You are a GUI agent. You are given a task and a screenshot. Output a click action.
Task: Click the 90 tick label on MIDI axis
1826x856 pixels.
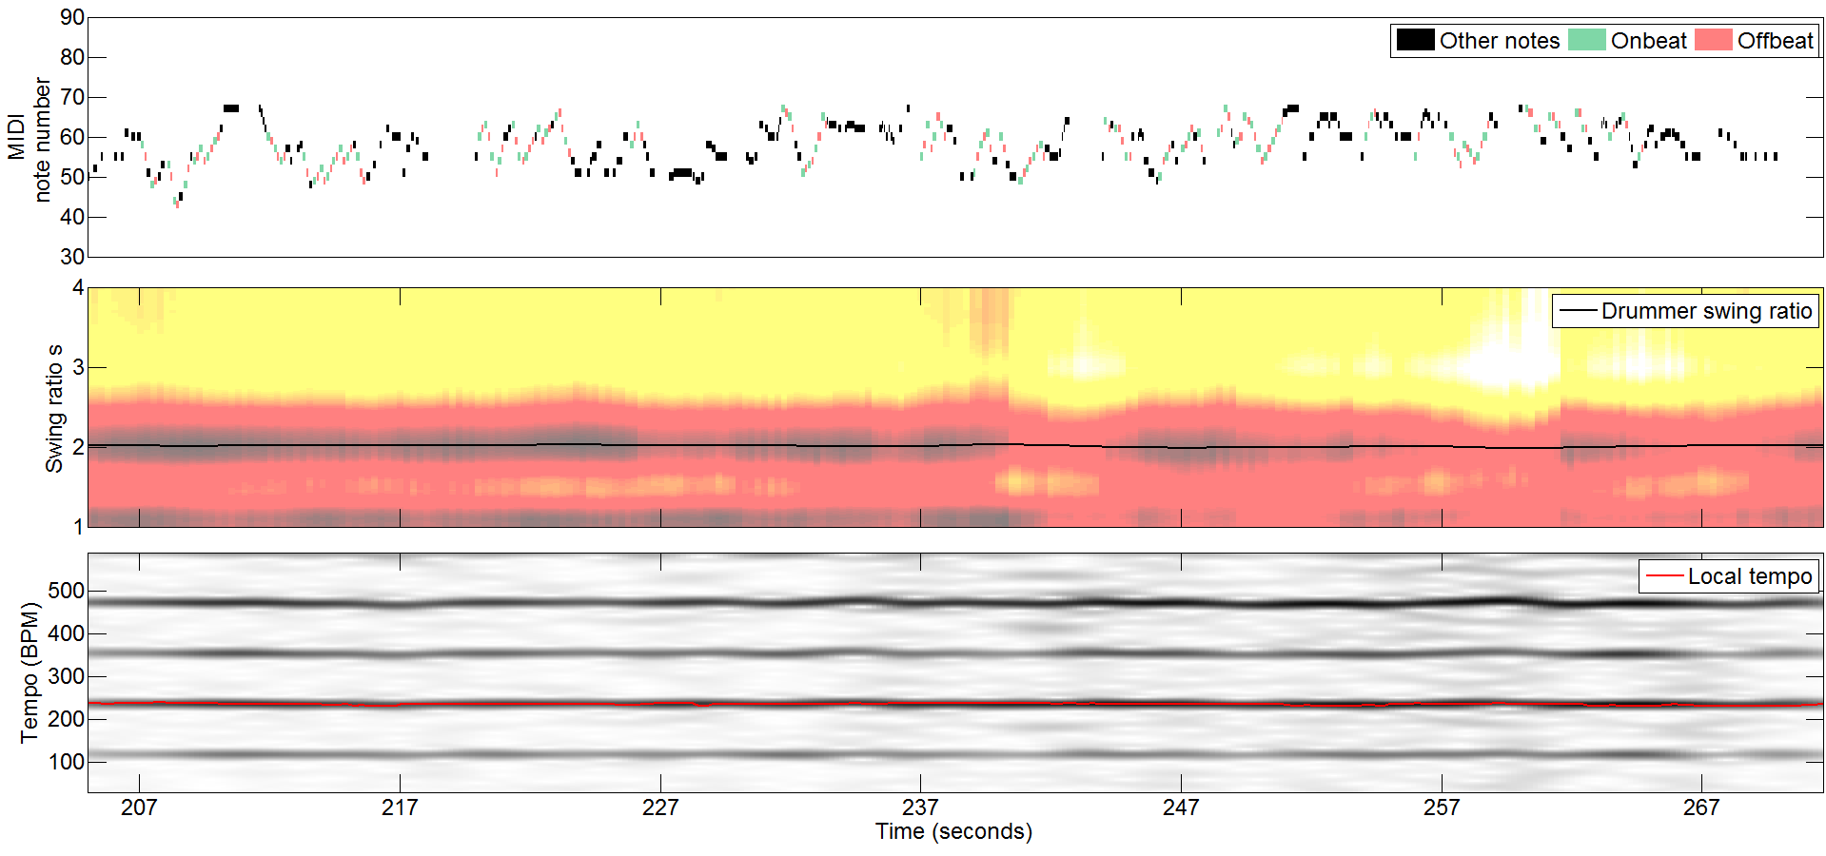tap(72, 17)
